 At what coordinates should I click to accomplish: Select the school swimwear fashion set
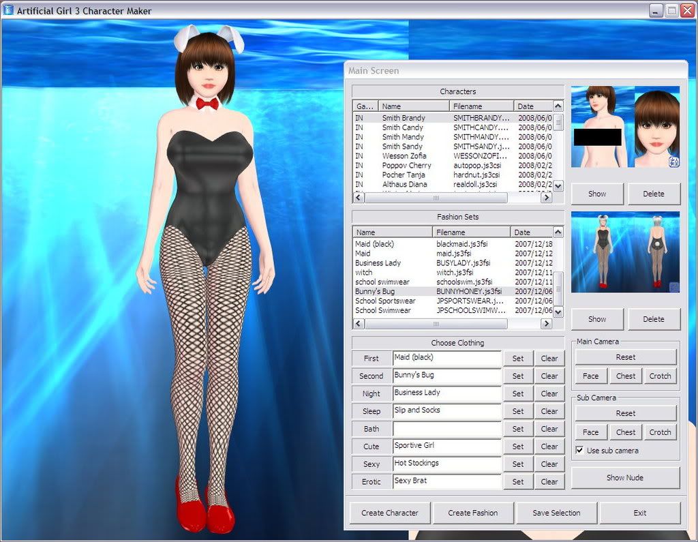coord(453,282)
